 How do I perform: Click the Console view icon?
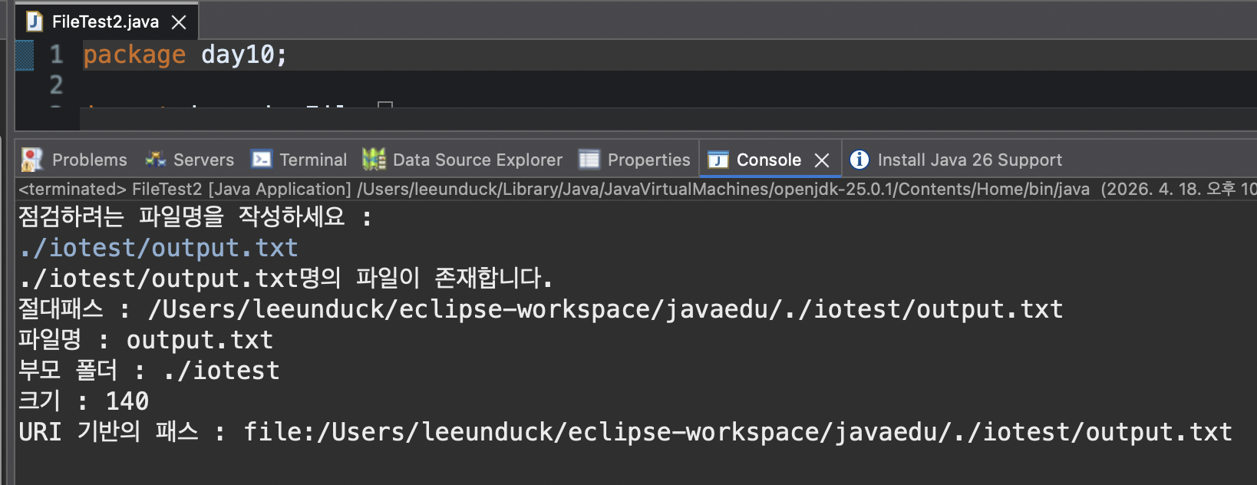click(718, 160)
